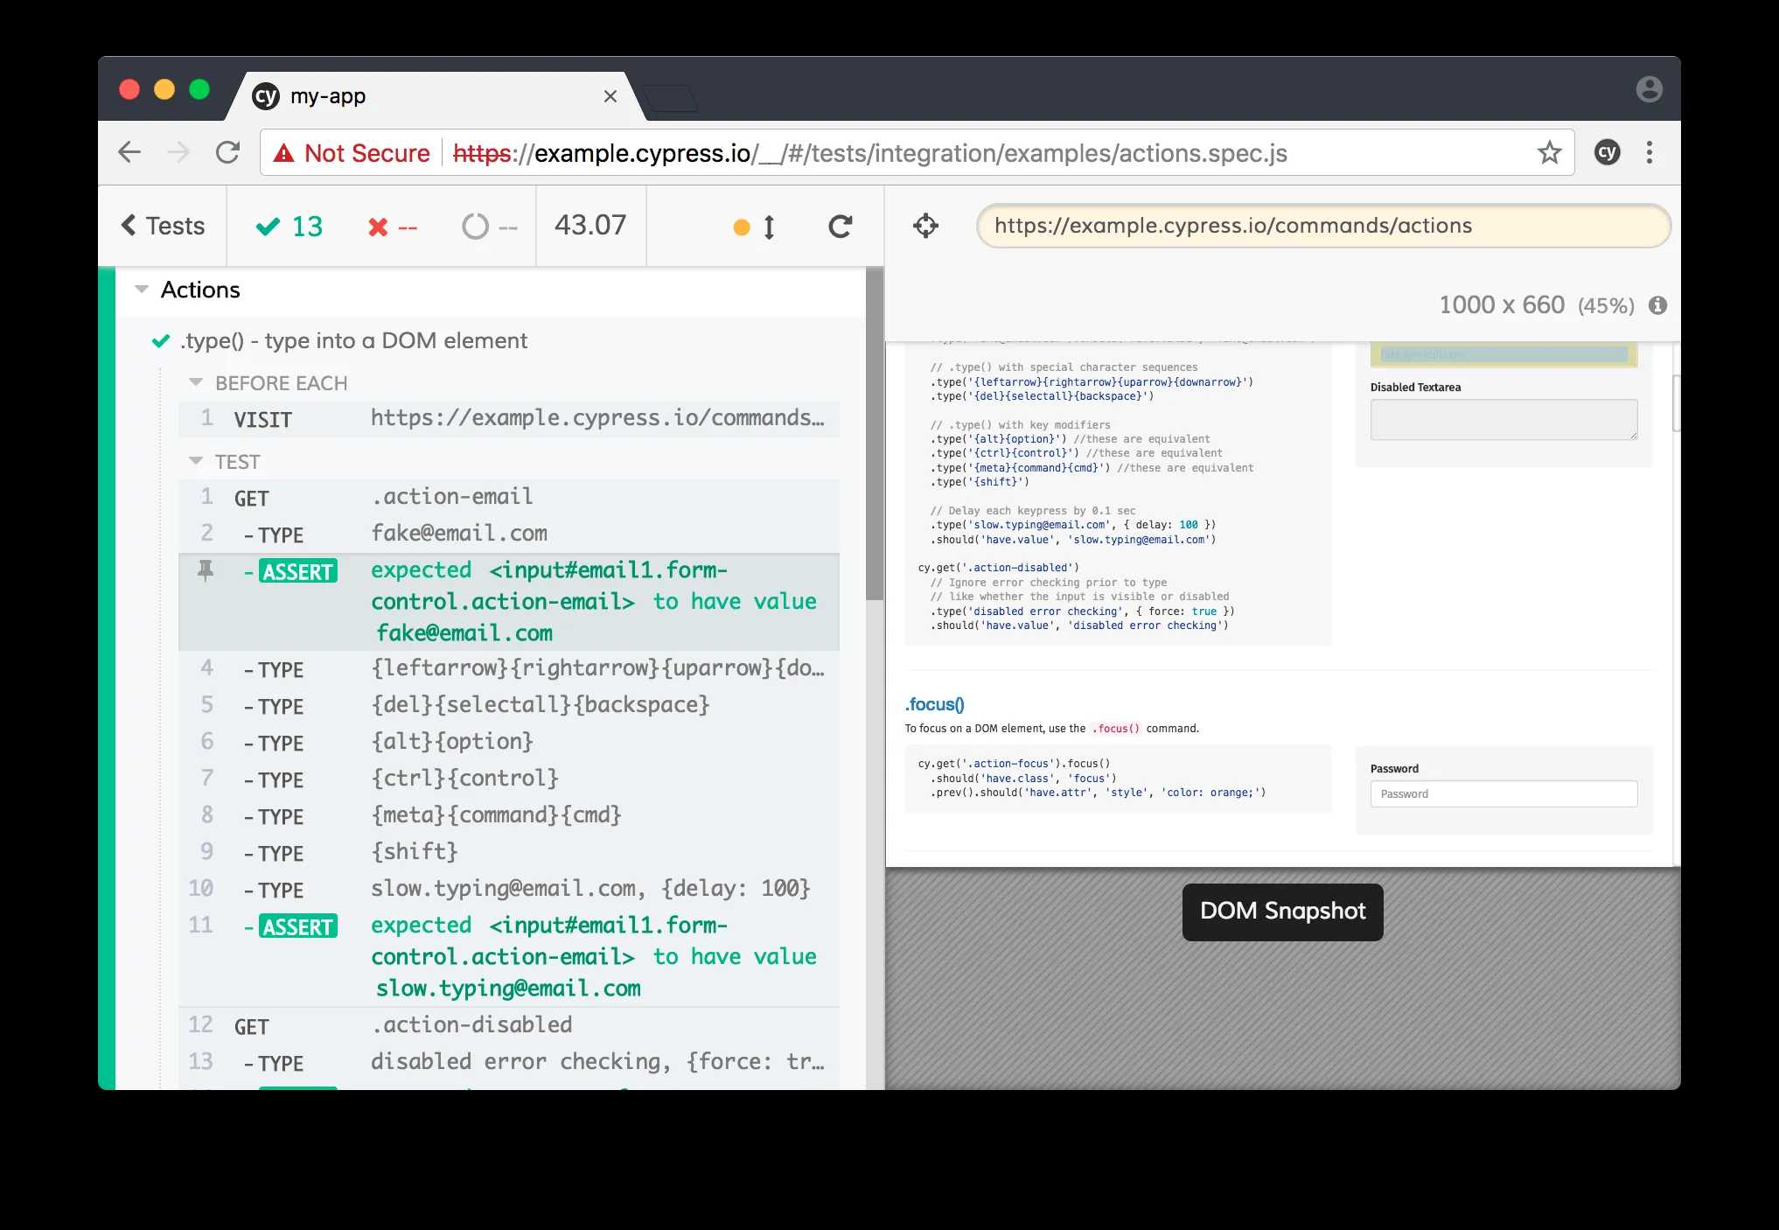Click the failed tests X indicator

[x=392, y=227]
